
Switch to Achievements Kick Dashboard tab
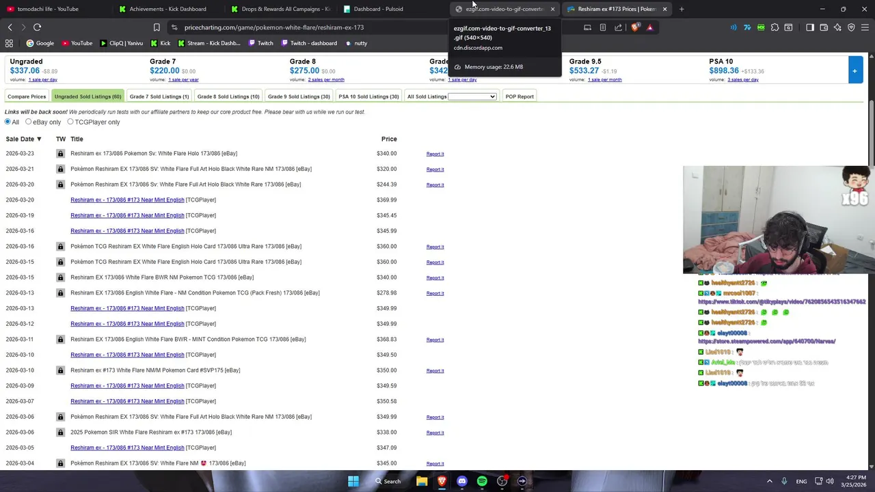(x=167, y=9)
